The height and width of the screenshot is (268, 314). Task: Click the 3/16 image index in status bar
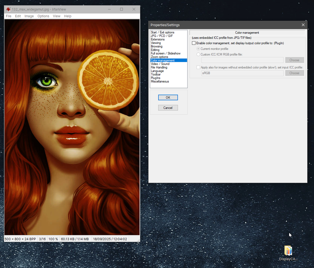[x=42, y=239]
